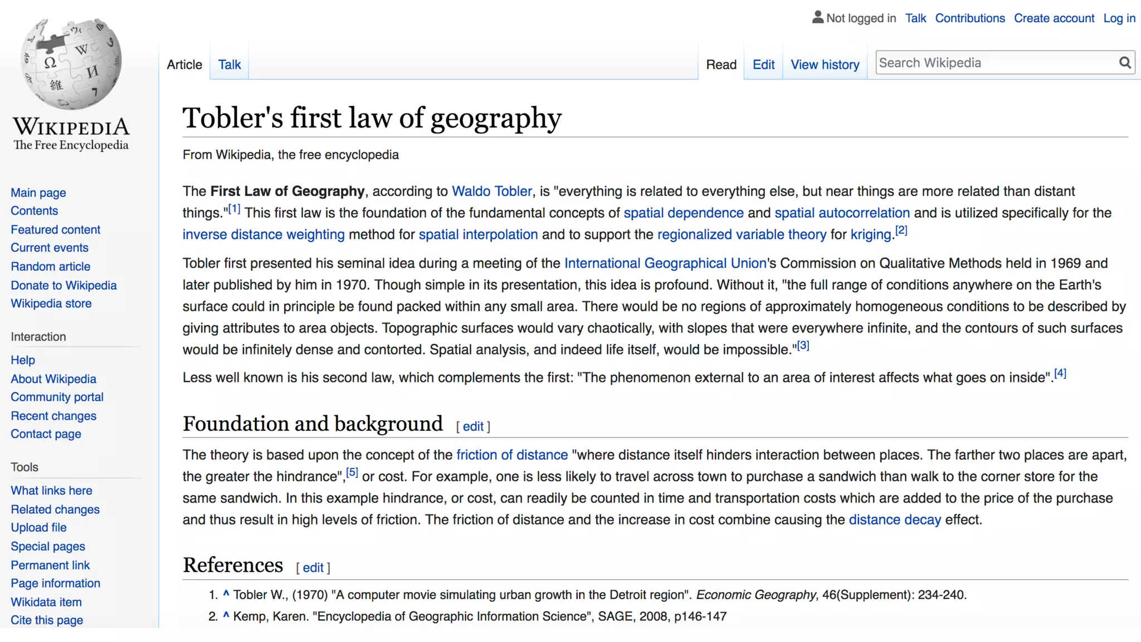Open Cite this page tool
The height and width of the screenshot is (642, 1141).
47,620
